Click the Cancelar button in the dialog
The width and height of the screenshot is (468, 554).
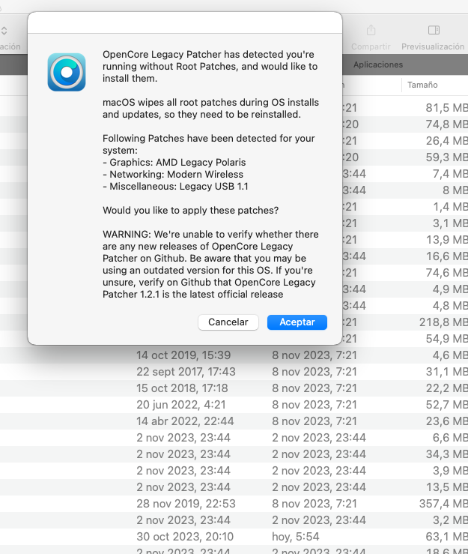228,322
